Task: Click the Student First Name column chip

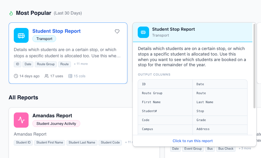Action: coord(50,142)
